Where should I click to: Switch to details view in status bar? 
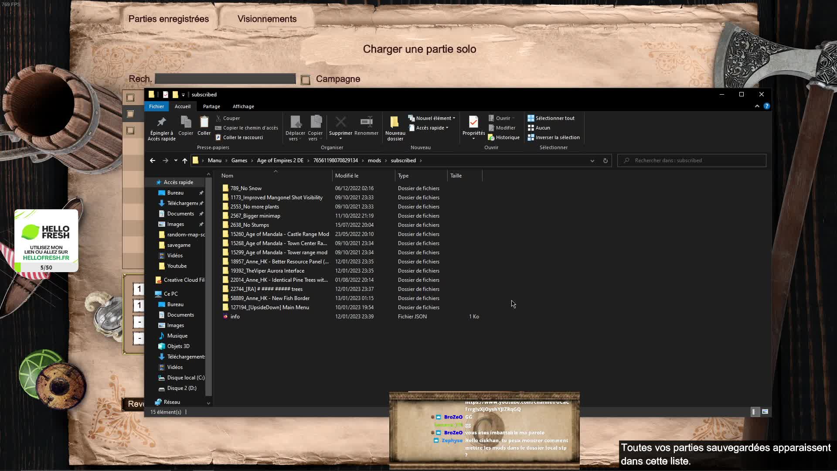click(x=755, y=412)
